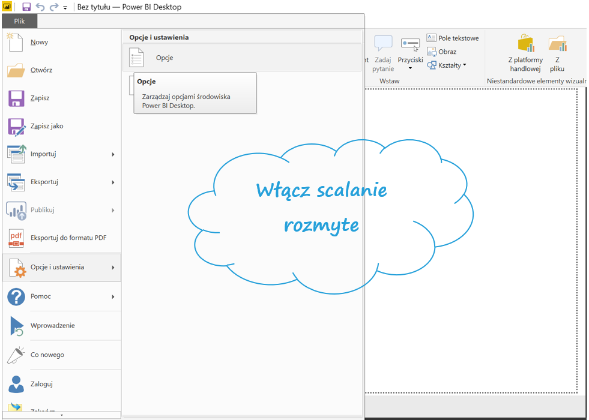Click the Eksportuj do formatu PDF icon
Image resolution: width=589 pixels, height=420 pixels.
tap(16, 238)
